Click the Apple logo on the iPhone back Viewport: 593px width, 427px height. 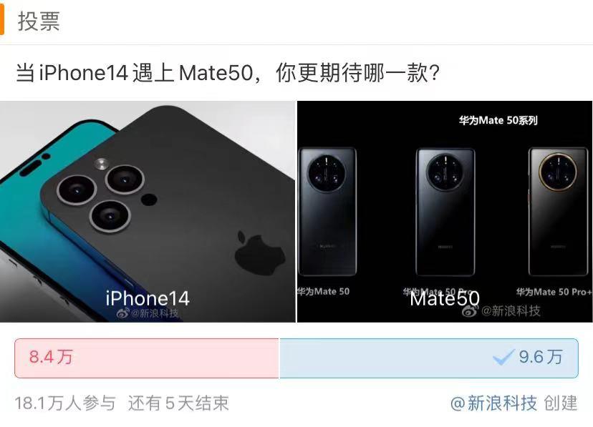[x=259, y=253]
